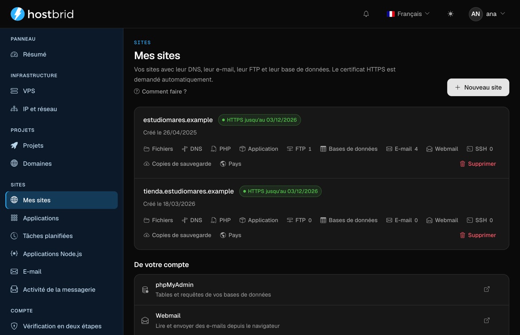Click Supprimer for tienda.estudiomares.example
The image size is (520, 335).
coord(478,235)
